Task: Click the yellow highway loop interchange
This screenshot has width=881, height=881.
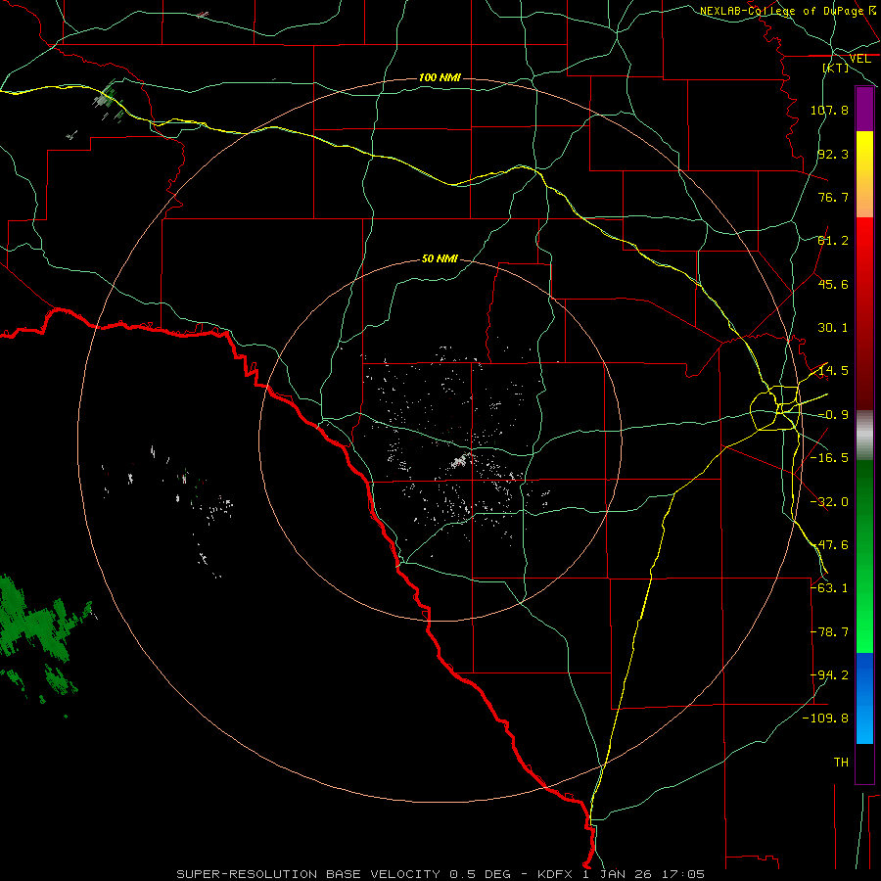Action: click(775, 407)
